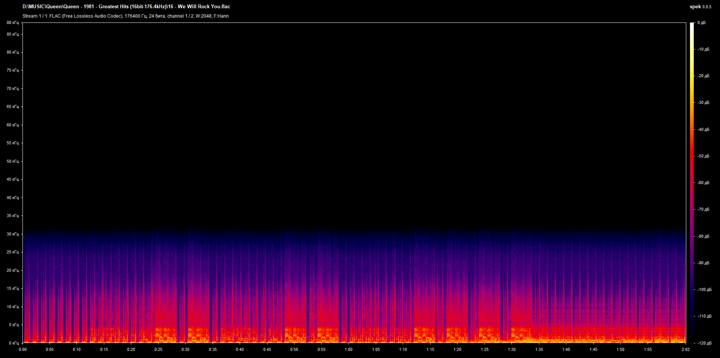The image size is (720, 358).
Task: Click the 80 кГц frequency axis label
Action: 13,52
